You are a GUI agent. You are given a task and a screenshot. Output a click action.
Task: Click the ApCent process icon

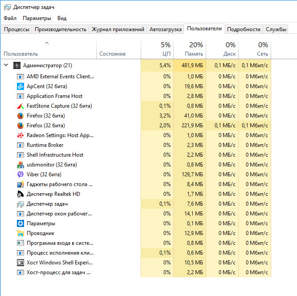click(x=20, y=86)
